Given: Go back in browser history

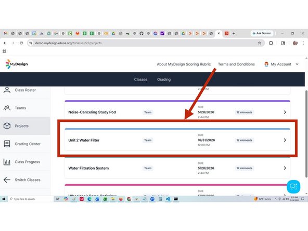Looking at the screenshot, I should point(5,43).
